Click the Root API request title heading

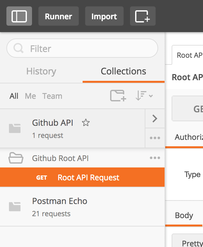click(187, 77)
